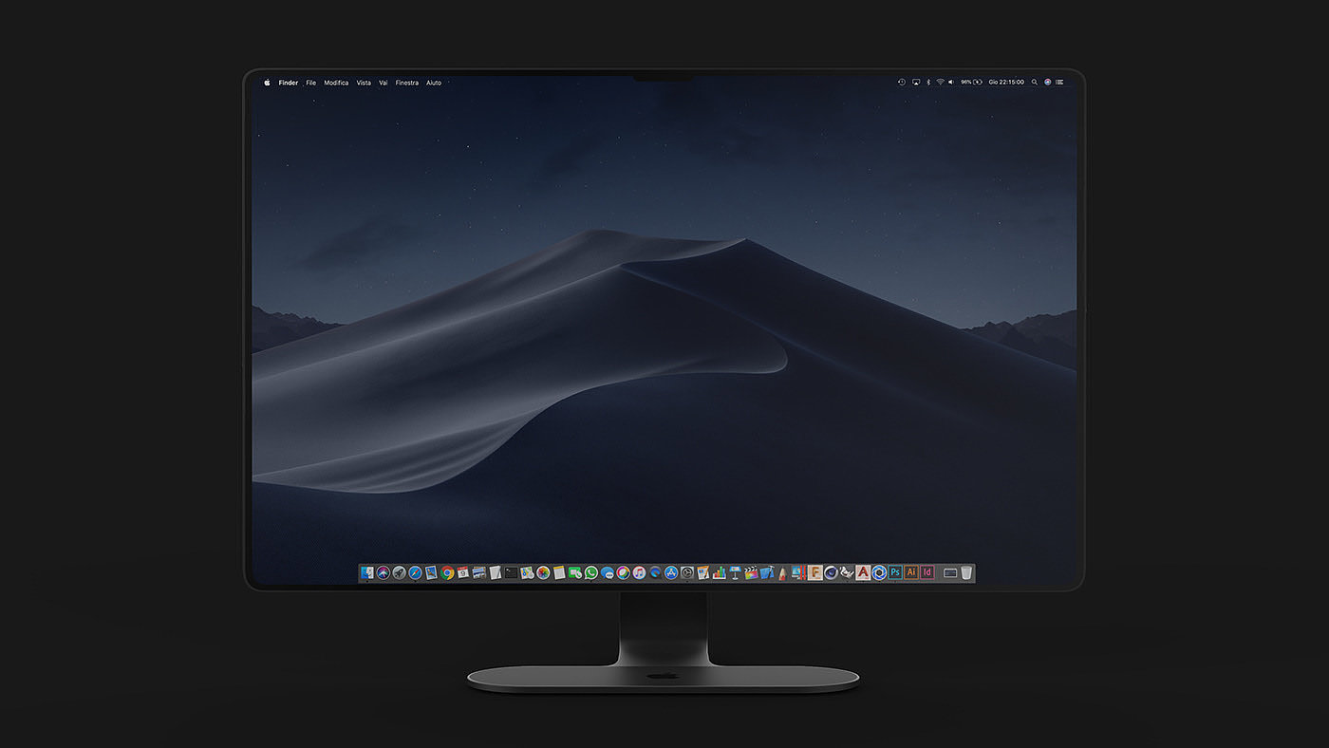1329x748 pixels.
Task: Launch Google Chrome from the Dock
Action: (447, 573)
